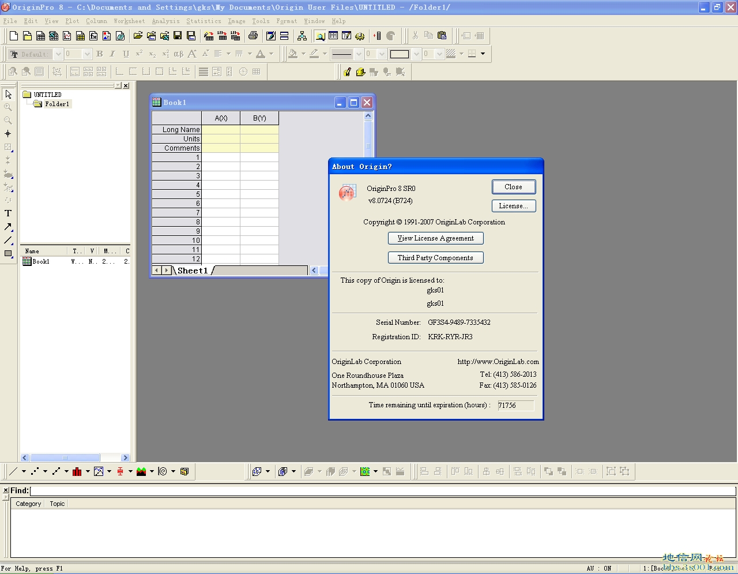Click the Print icon
The height and width of the screenshot is (574, 738).
click(x=253, y=36)
